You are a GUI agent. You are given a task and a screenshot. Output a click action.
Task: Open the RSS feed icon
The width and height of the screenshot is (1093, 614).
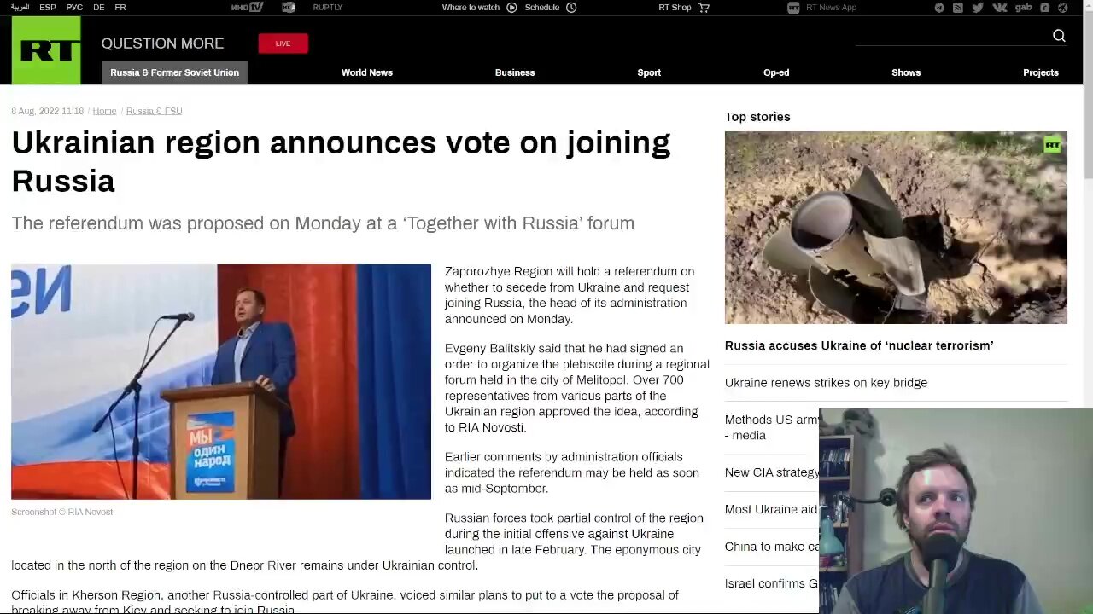958,8
